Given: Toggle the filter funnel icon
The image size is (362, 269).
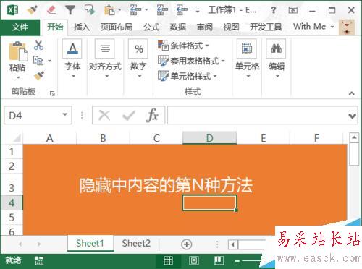Looking at the screenshot, I should [x=70, y=10].
